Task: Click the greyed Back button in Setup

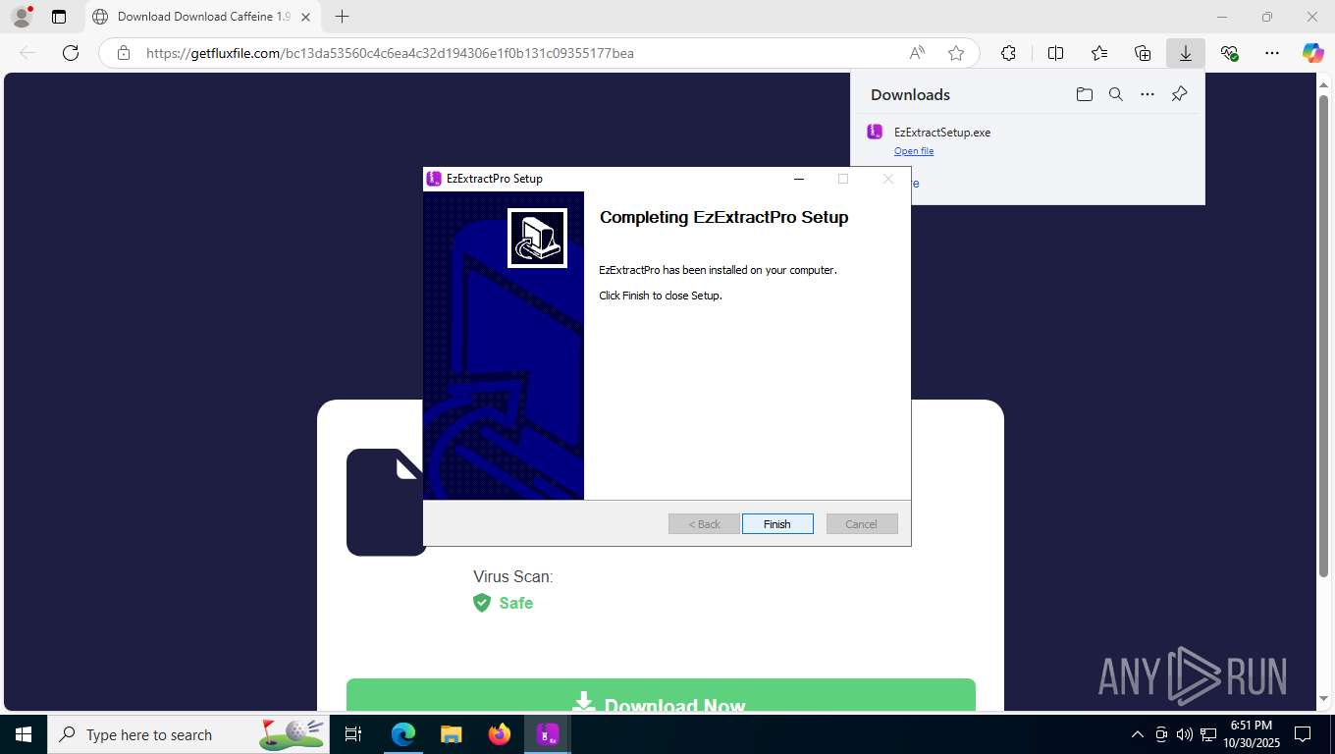Action: click(x=704, y=524)
